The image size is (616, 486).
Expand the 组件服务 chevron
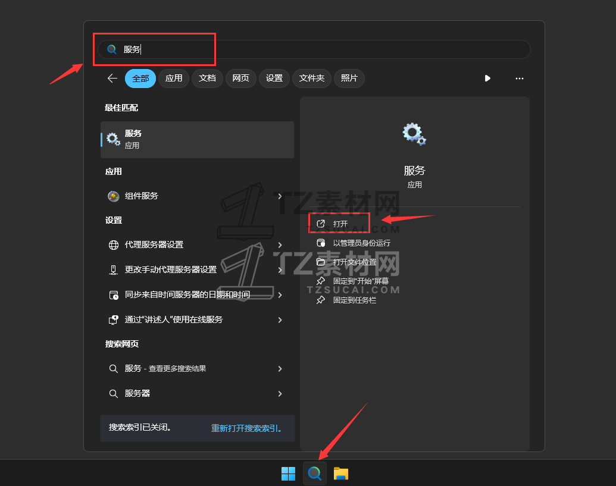280,196
